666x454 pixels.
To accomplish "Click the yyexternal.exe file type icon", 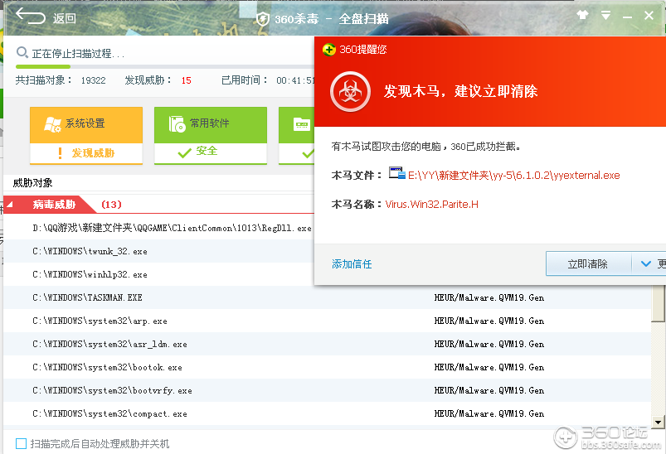I will point(396,175).
